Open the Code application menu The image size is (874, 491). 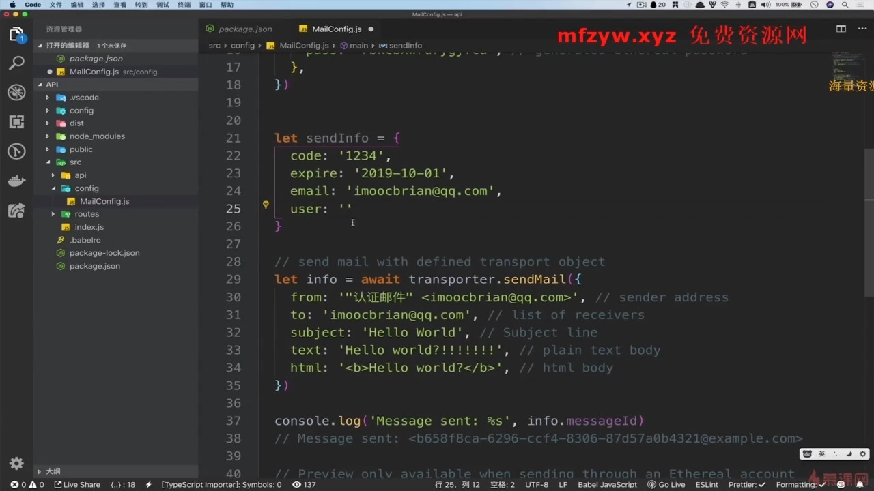point(33,5)
